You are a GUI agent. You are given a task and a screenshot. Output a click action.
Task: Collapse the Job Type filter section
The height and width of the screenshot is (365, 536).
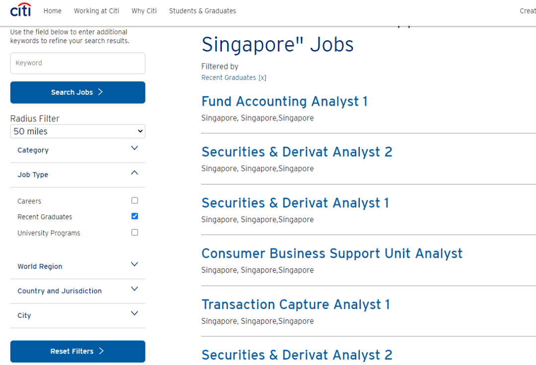134,173
